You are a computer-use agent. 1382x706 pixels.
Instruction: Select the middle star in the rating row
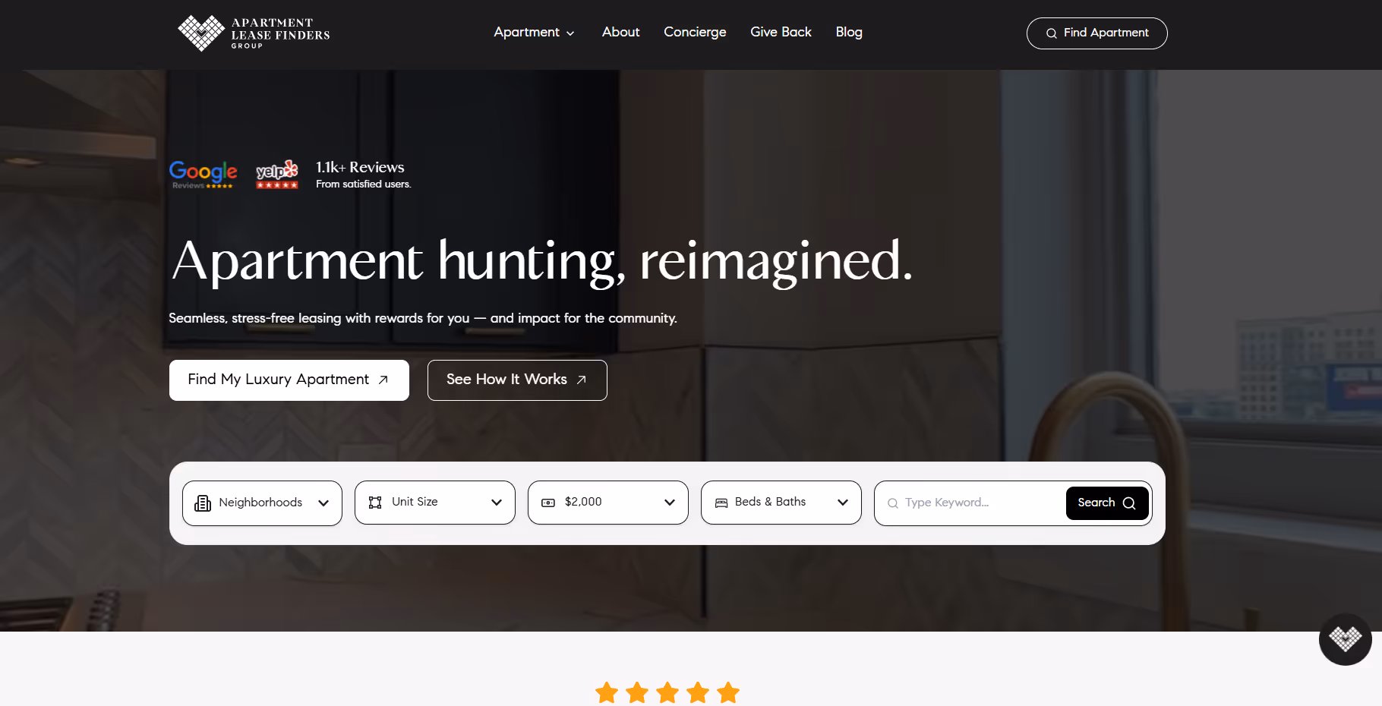667,692
